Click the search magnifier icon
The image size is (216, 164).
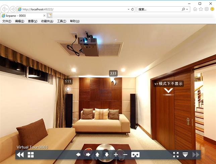pos(183,9)
